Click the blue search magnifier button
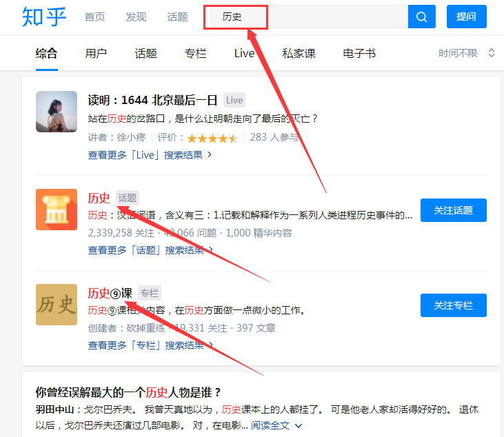 421,17
